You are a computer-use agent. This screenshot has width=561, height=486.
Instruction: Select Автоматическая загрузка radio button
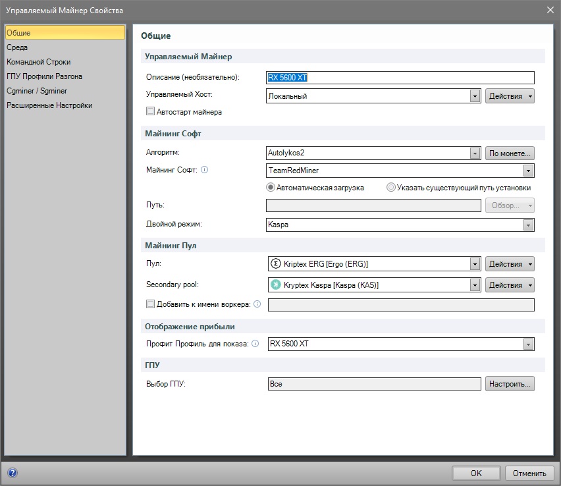point(271,188)
